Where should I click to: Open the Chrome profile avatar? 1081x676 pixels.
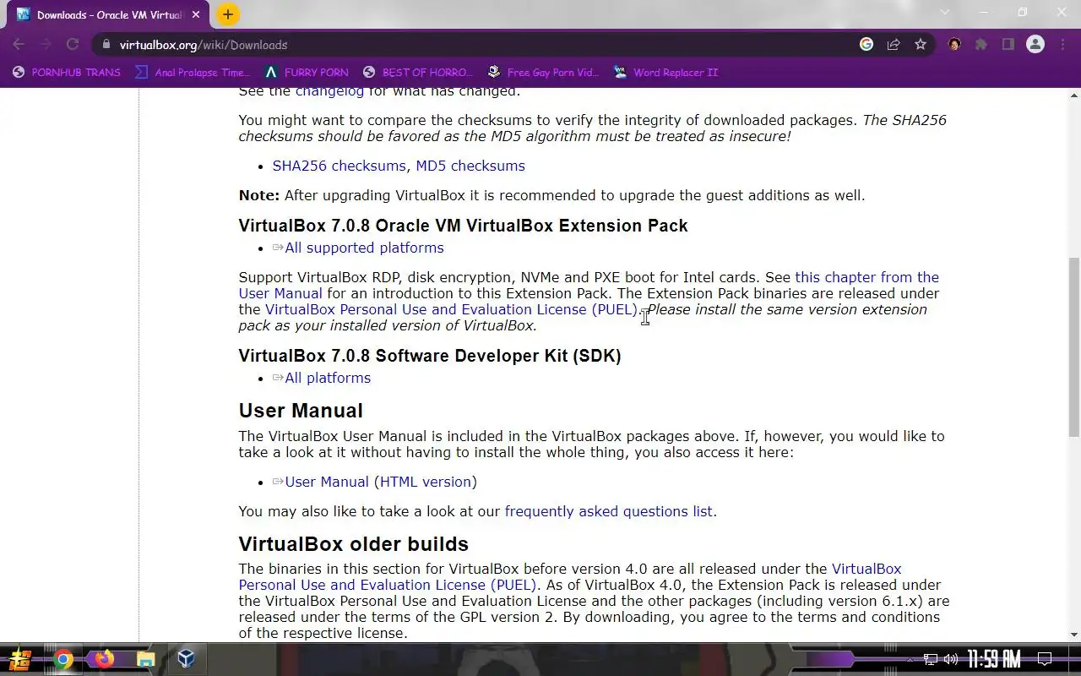tap(1035, 45)
